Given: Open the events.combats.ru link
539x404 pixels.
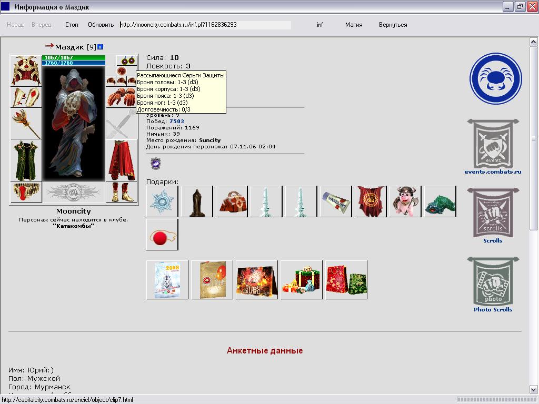Looking at the screenshot, I should tap(493, 172).
